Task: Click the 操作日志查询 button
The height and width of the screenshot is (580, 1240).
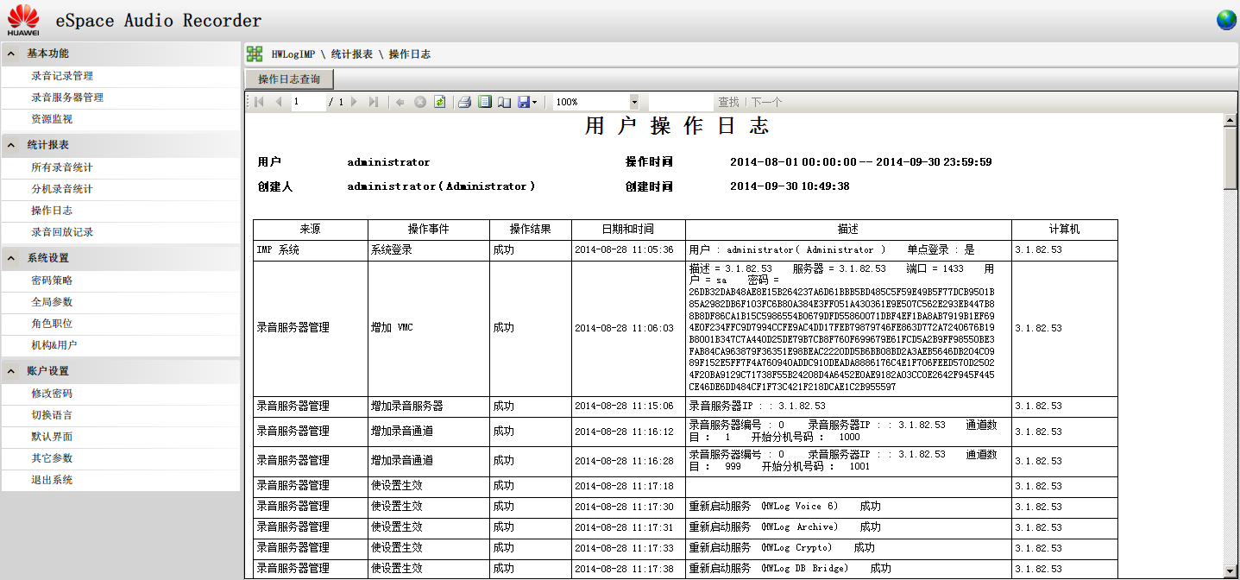Action: coord(289,79)
